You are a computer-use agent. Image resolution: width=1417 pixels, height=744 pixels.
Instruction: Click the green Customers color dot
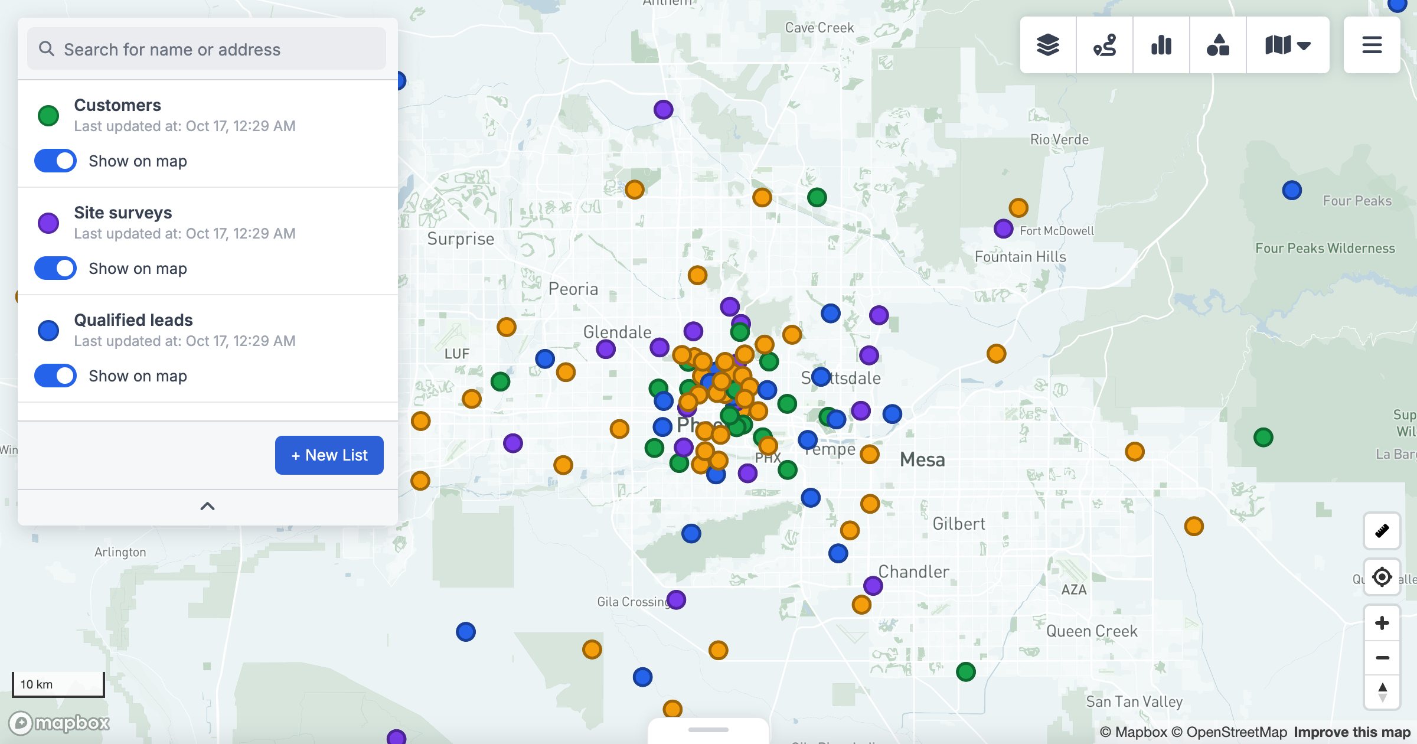48,115
